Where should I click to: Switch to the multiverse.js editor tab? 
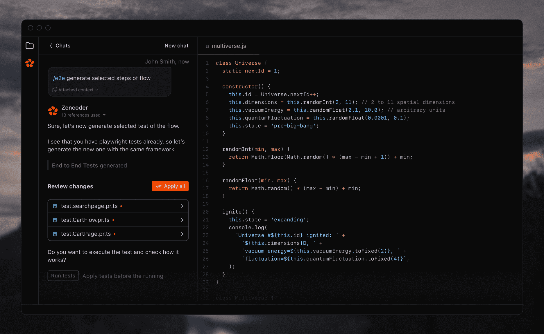[229, 46]
